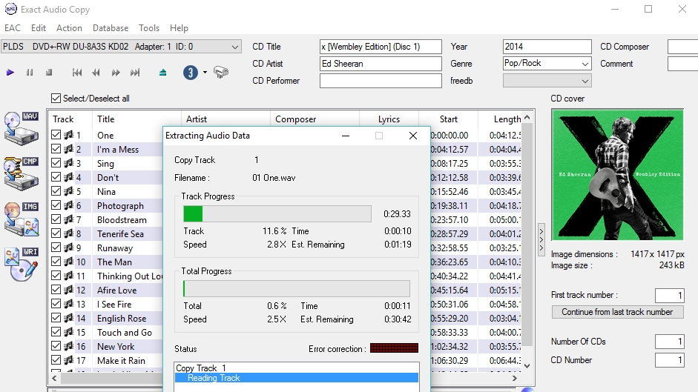This screenshot has width=698, height=392.
Task: Click the CD Number field
Action: tap(670, 360)
